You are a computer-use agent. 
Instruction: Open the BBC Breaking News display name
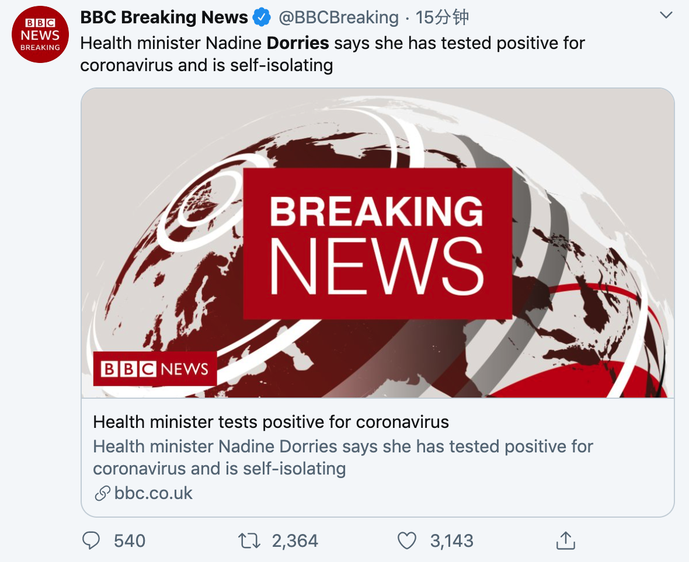coord(164,17)
